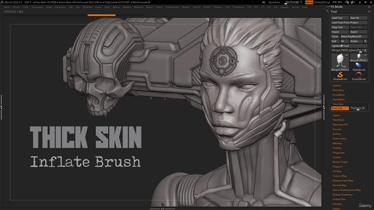Expand the Masking subpalette
Image resolution: width=374 pixels, height=210 pixels.
(x=337, y=143)
